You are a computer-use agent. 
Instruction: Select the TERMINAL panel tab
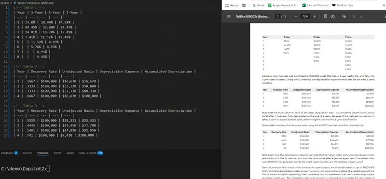43,153
